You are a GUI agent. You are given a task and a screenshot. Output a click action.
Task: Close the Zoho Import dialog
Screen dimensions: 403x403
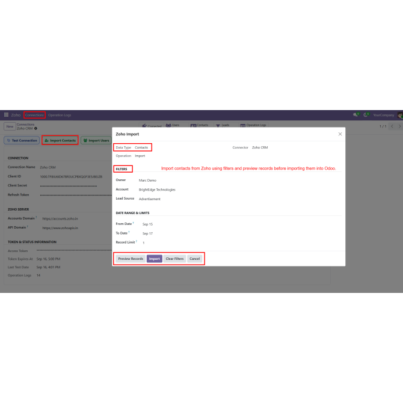pos(340,134)
